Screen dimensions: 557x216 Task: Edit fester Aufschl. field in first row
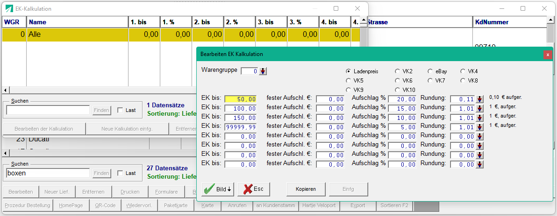coord(330,99)
